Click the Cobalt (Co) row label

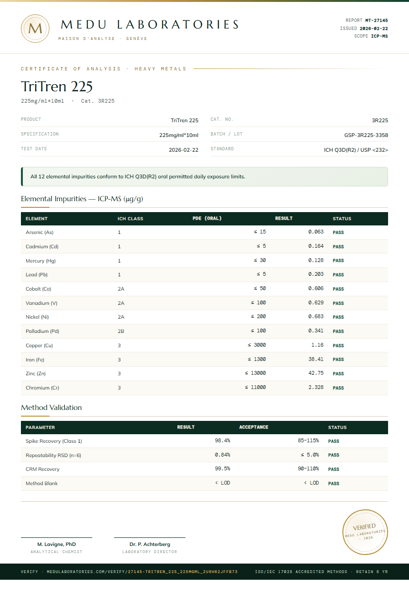point(38,289)
